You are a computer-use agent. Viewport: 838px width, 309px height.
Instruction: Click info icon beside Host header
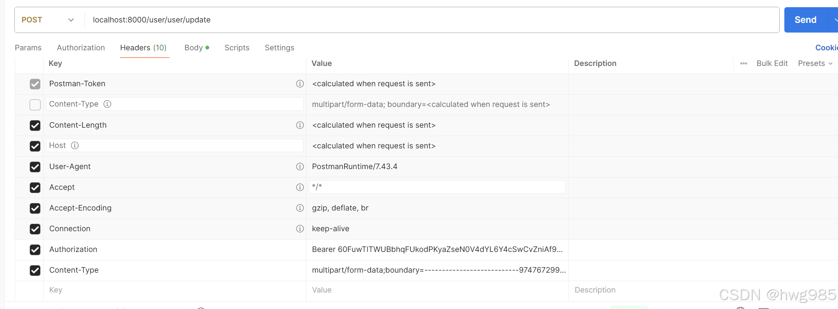75,145
